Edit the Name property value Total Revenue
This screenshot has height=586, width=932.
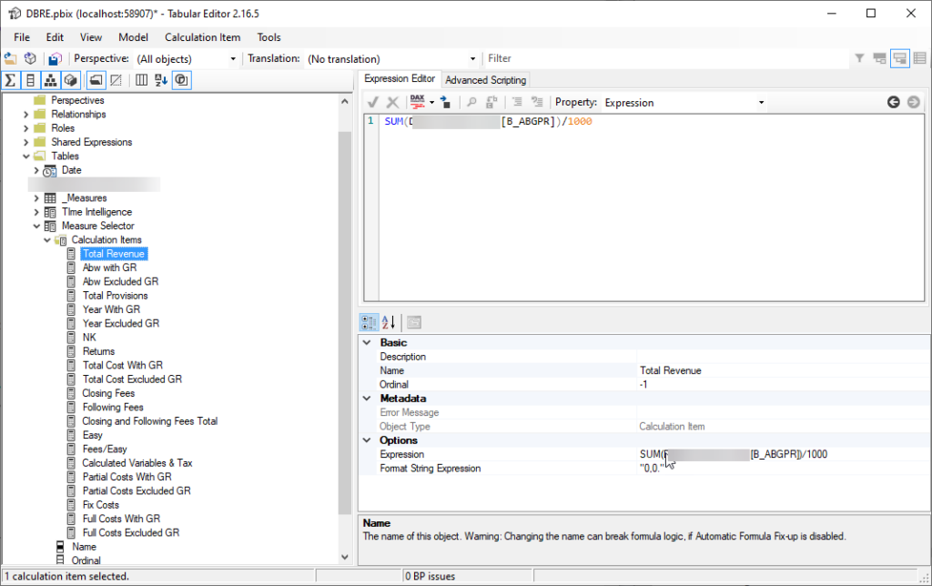pyautogui.click(x=784, y=370)
